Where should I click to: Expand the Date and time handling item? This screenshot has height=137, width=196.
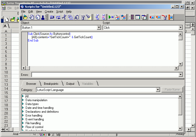(23, 108)
